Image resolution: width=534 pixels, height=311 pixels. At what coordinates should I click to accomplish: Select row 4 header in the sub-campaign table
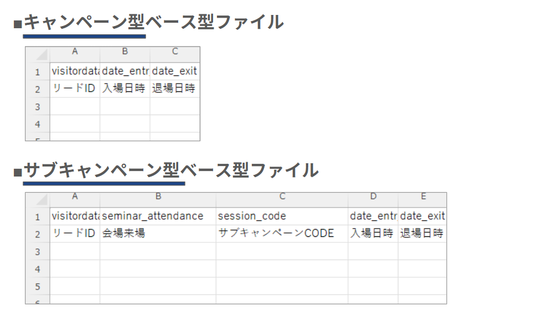click(x=38, y=269)
